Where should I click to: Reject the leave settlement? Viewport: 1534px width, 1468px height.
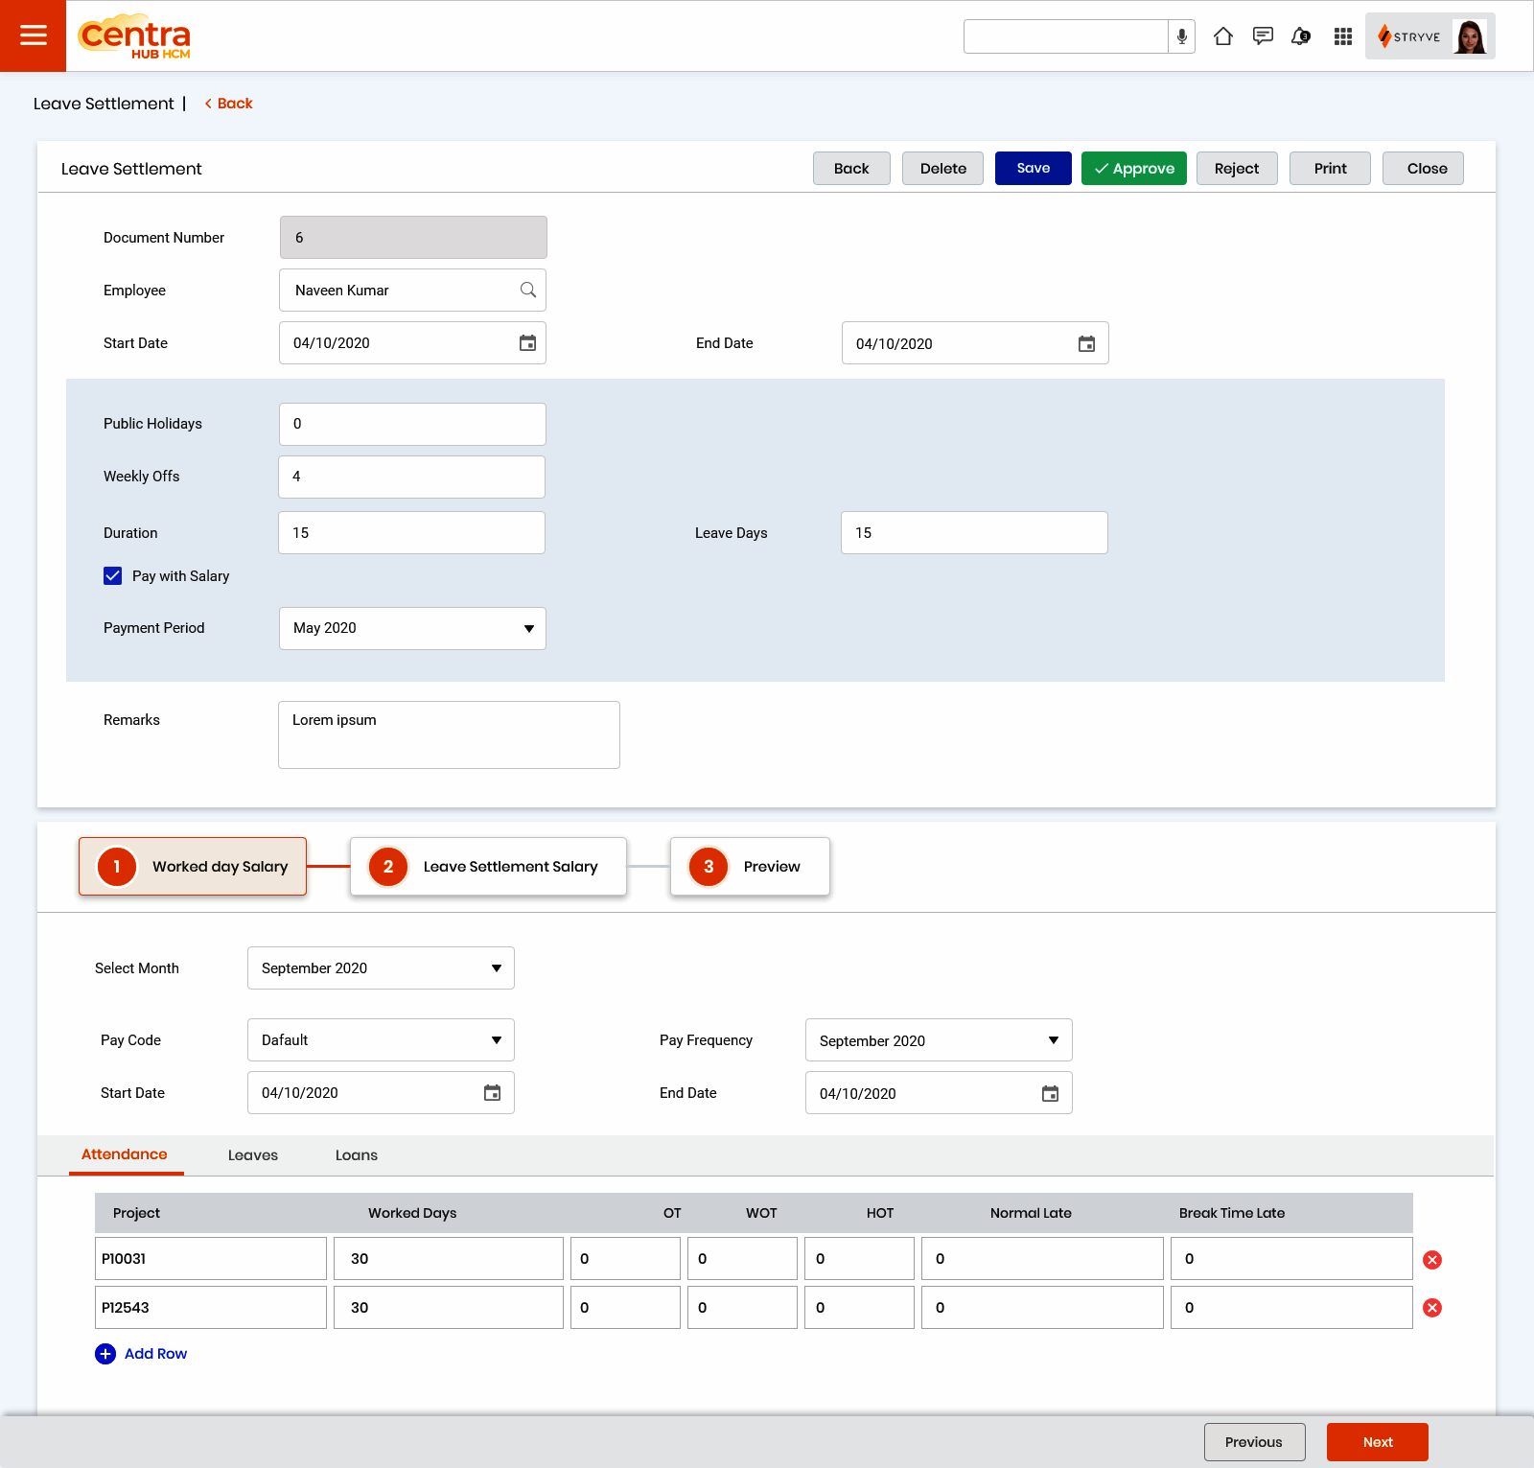tap(1237, 169)
